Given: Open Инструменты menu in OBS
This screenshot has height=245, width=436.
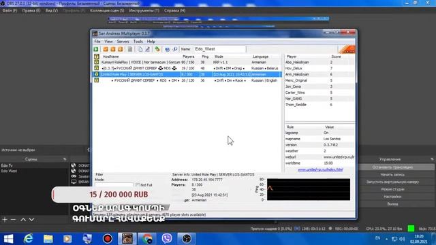Looking at the screenshot, I should point(144,11).
